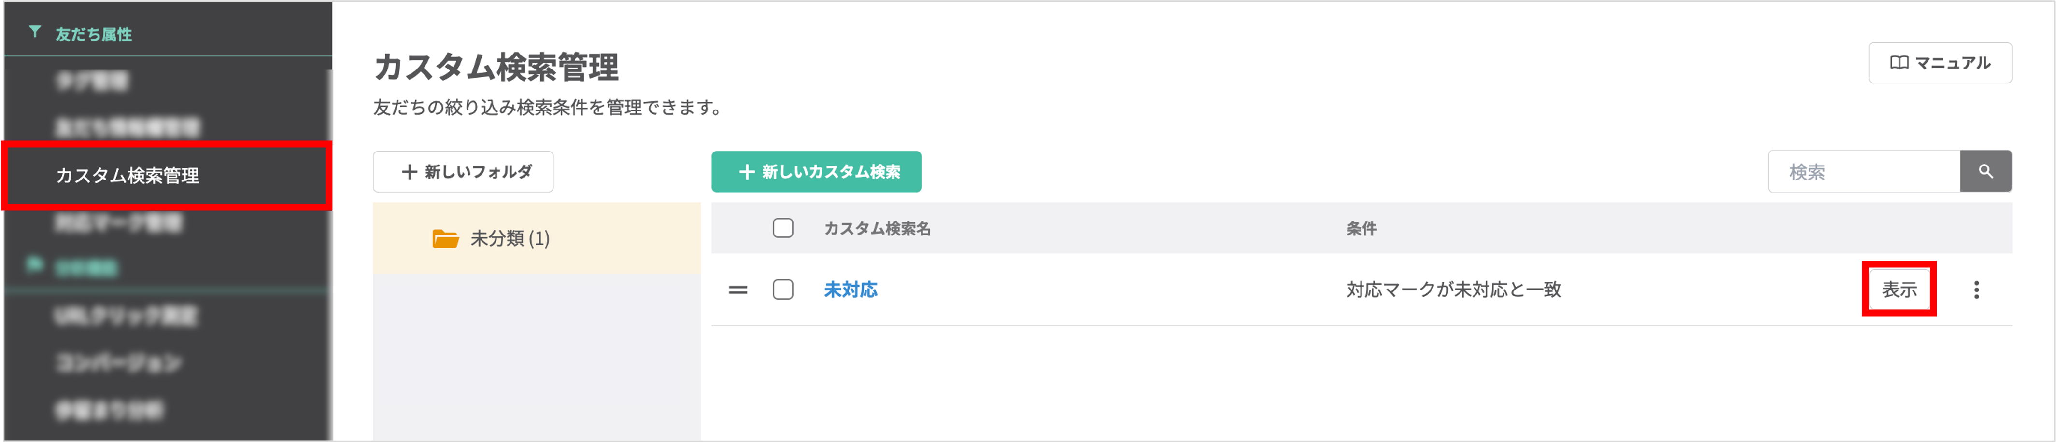The width and height of the screenshot is (2056, 442).
Task: Focus the 検索 input field
Action: (1864, 171)
